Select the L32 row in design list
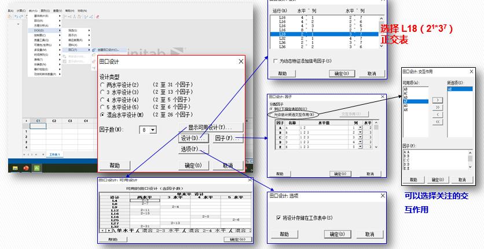Image resolution: width=484 pixels, height=249 pixels. pyautogui.click(x=324, y=38)
